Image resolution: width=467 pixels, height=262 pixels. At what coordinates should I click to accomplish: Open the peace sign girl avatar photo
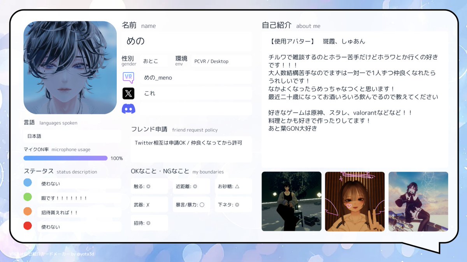tap(355, 201)
